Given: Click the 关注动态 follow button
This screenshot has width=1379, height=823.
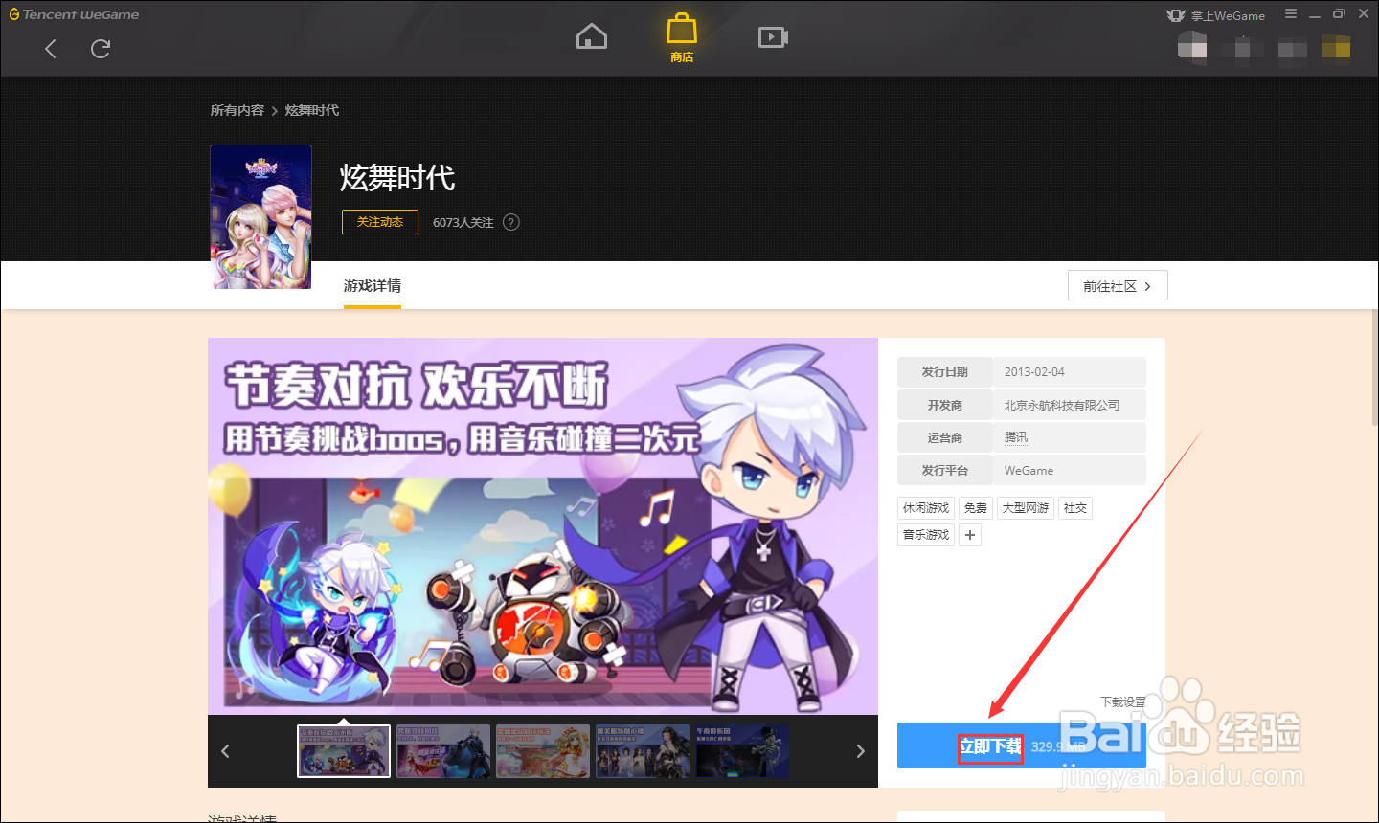Looking at the screenshot, I should coord(380,222).
